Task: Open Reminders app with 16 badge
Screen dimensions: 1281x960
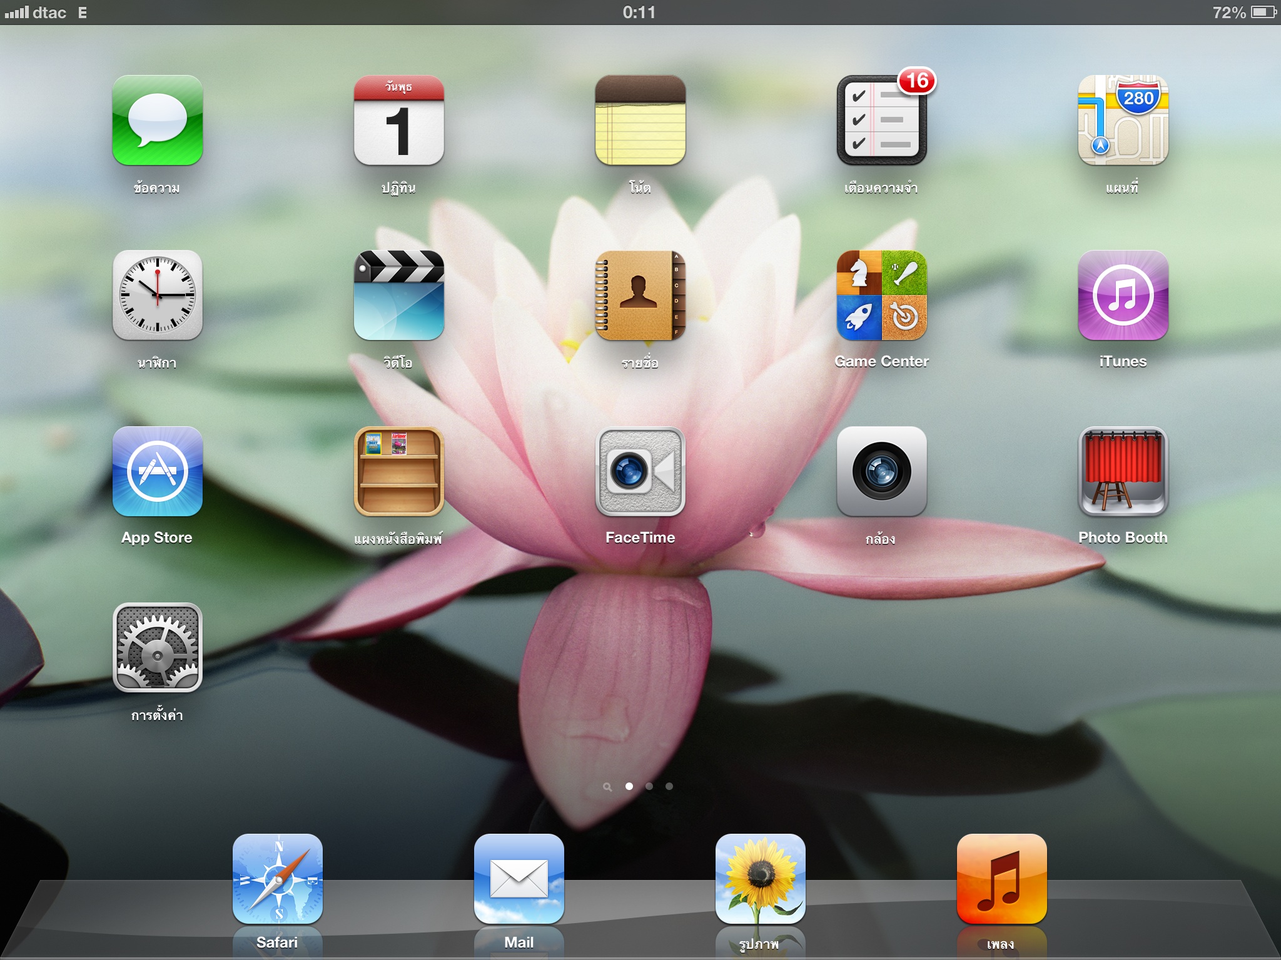Action: click(881, 121)
